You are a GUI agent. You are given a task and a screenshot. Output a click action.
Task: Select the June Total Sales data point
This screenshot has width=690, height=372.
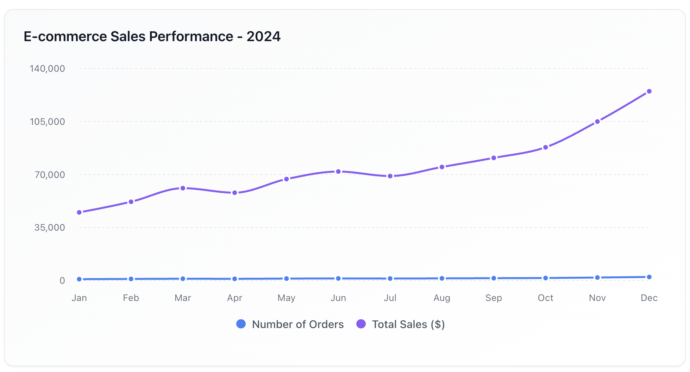click(338, 172)
